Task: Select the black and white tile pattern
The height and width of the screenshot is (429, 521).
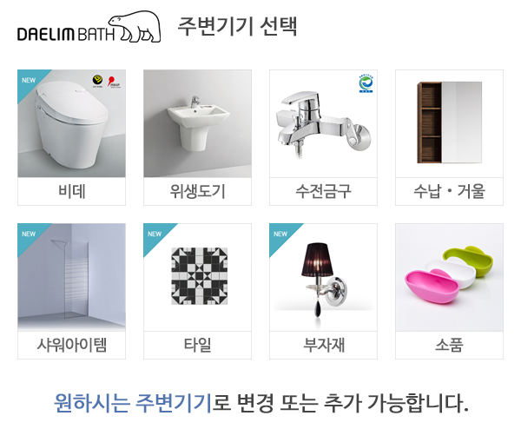Action: [200, 276]
